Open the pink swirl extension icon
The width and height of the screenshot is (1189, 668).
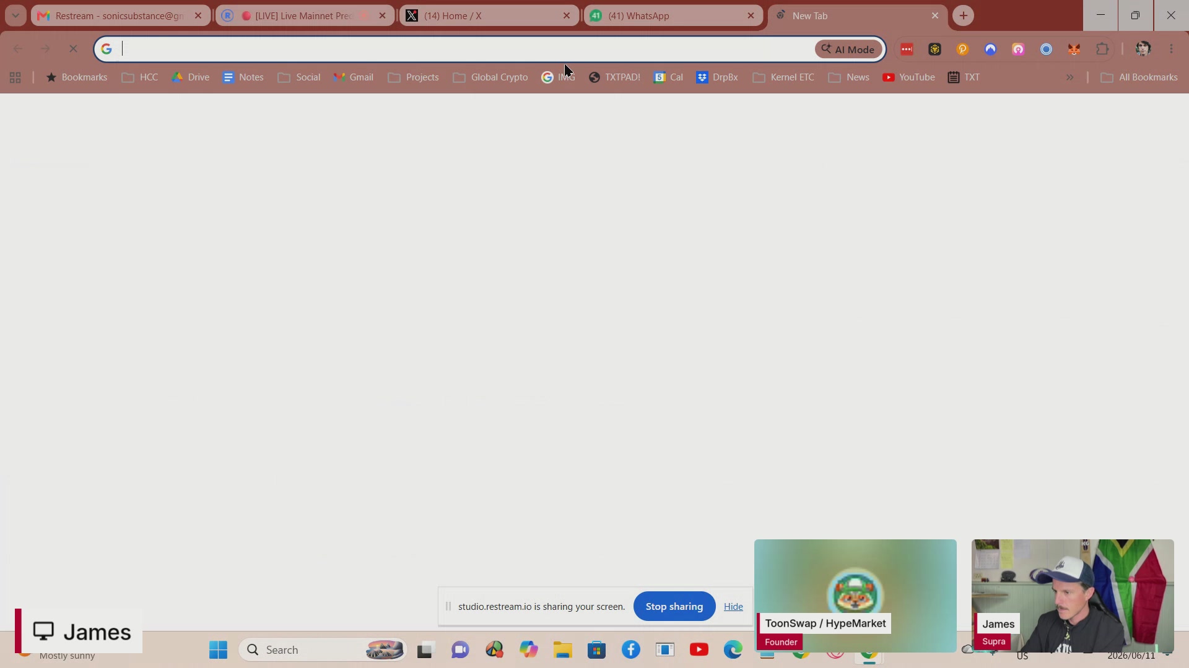point(1019,49)
